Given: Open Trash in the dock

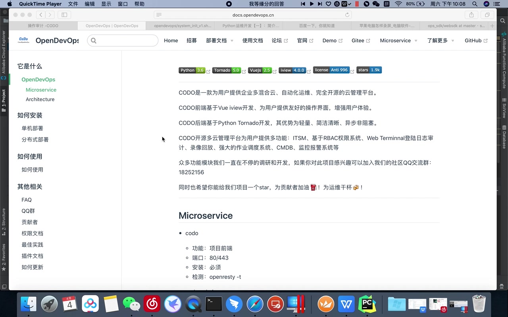Looking at the screenshot, I should click(479, 304).
